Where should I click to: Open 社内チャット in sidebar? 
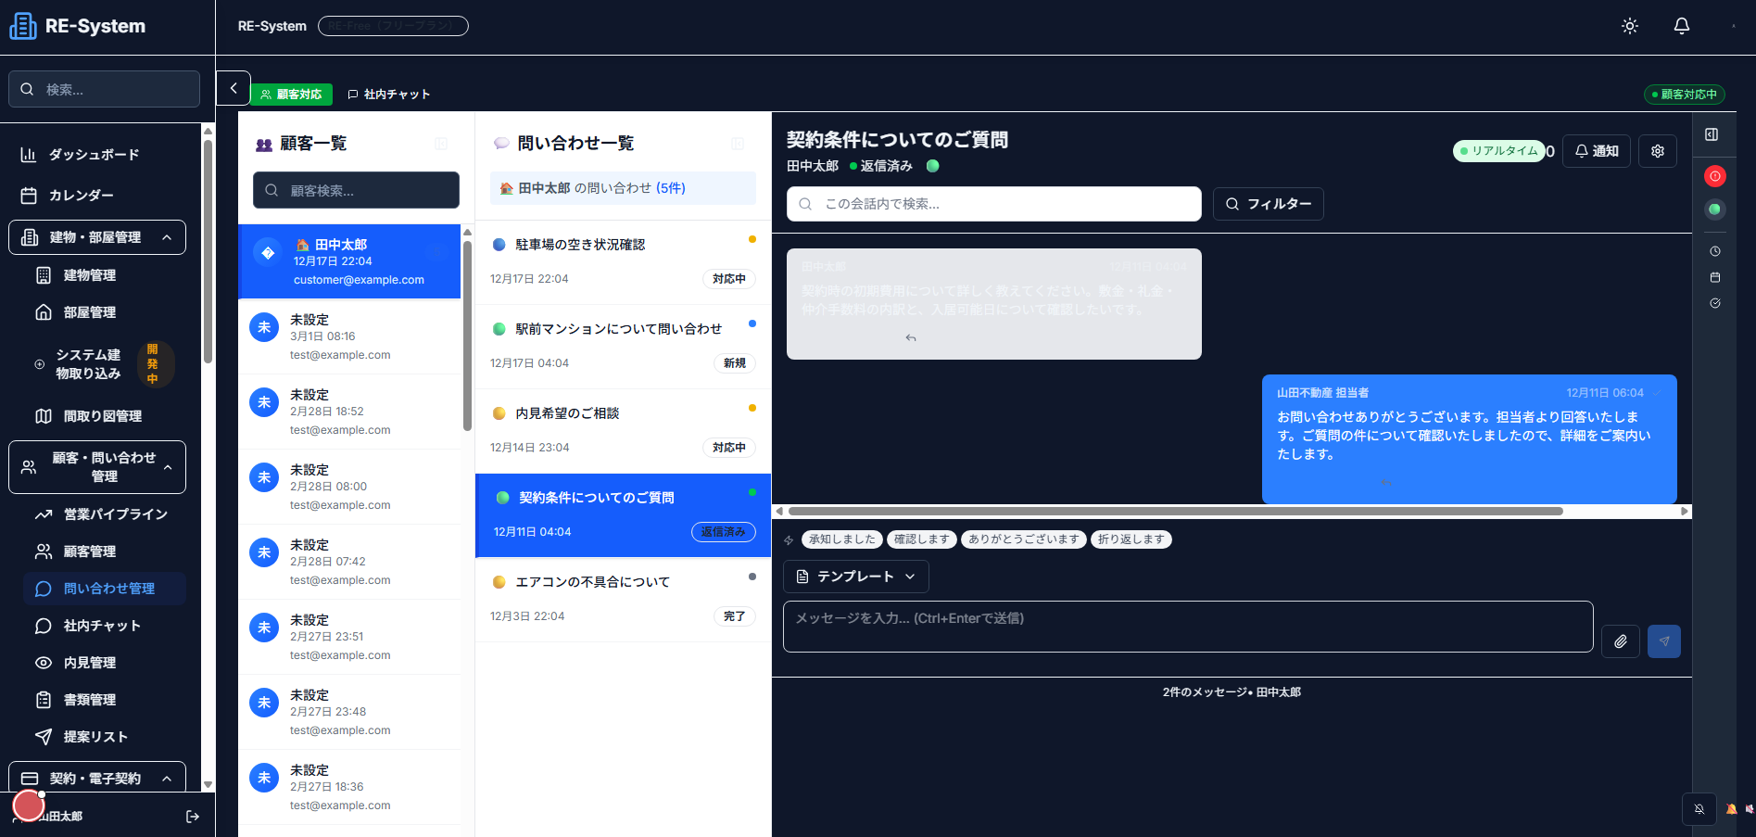(x=105, y=626)
